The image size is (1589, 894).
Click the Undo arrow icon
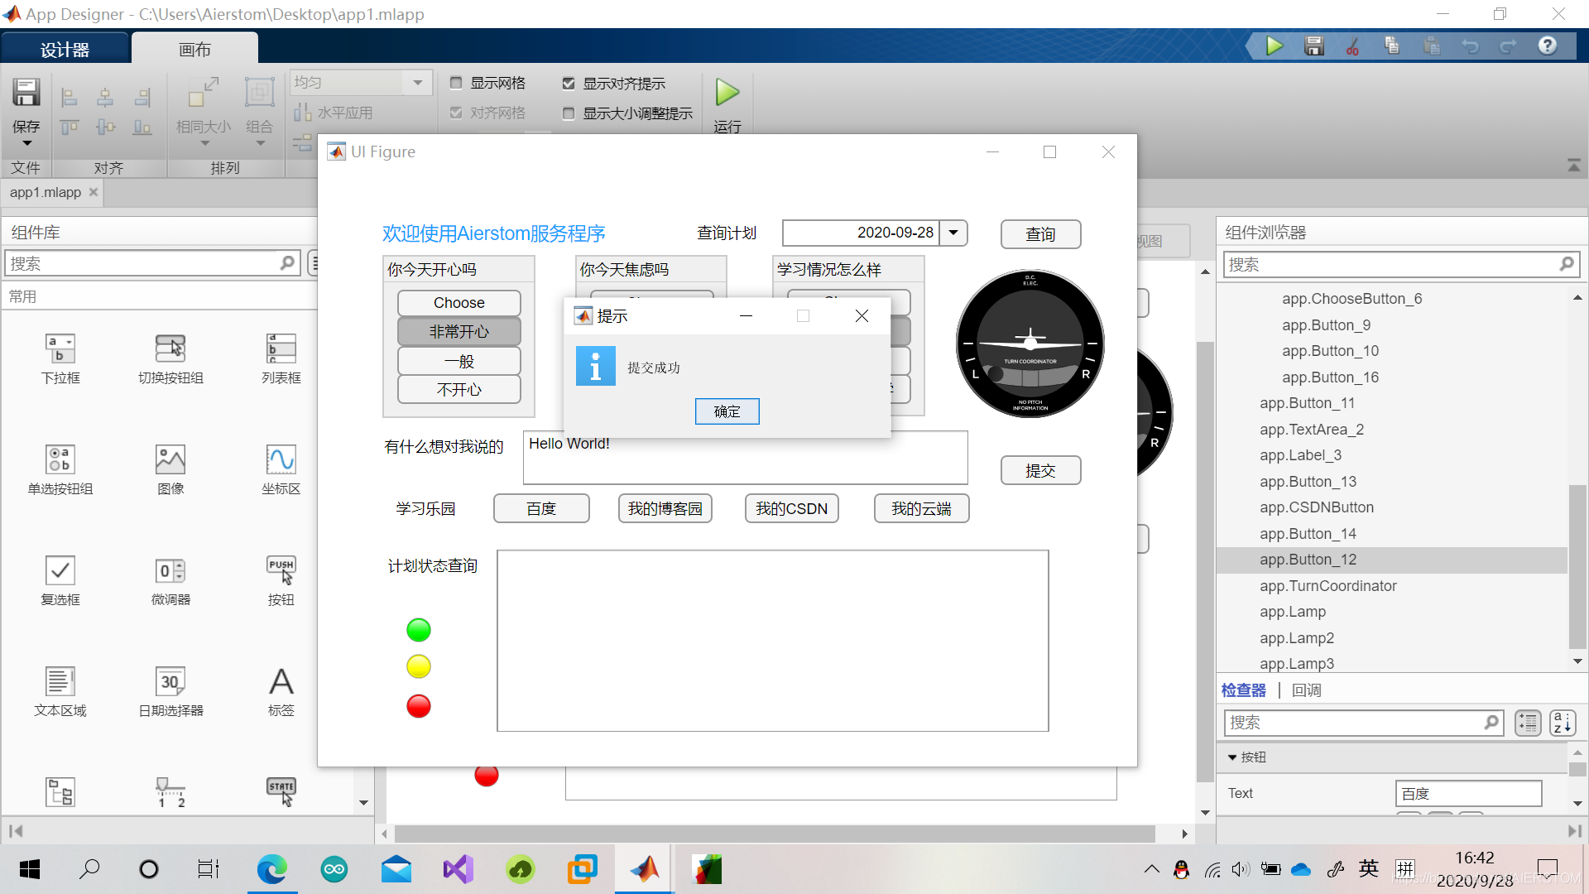point(1471,46)
